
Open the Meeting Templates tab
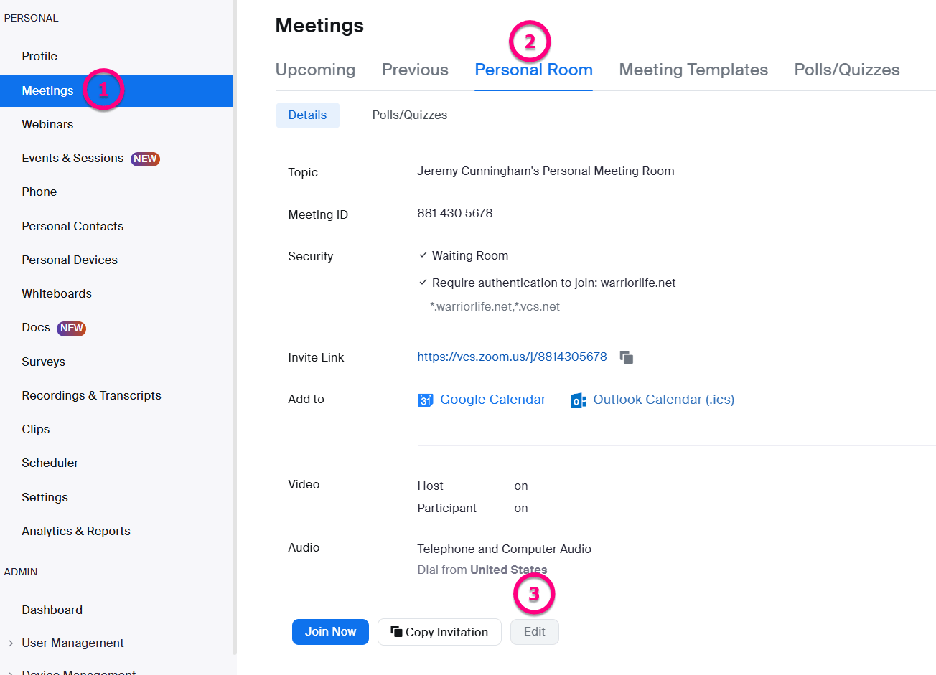(693, 70)
